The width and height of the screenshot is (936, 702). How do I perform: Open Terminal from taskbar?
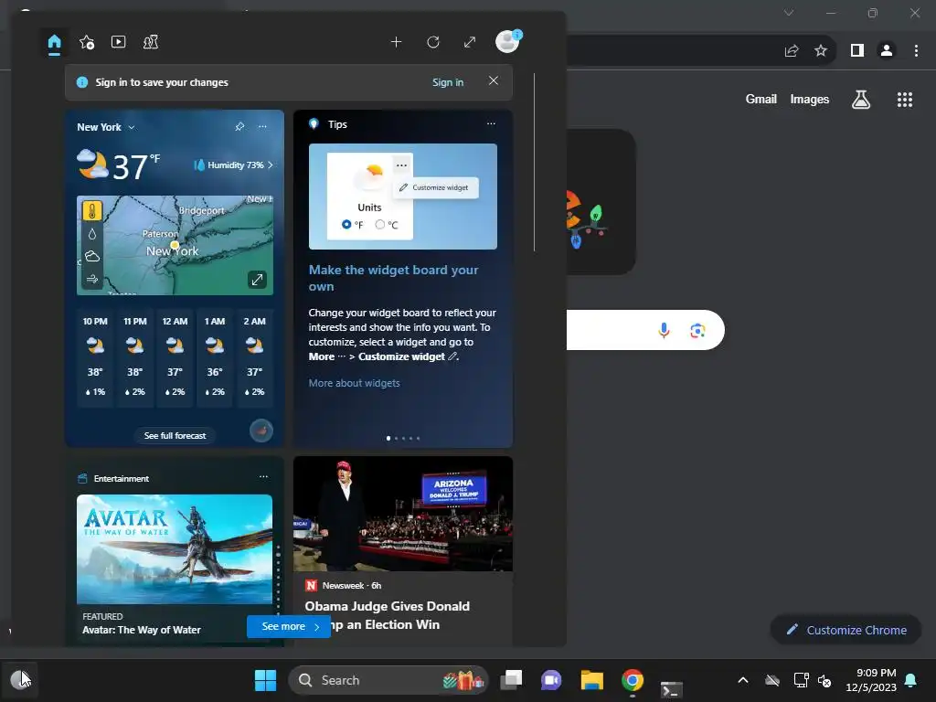coord(672,689)
